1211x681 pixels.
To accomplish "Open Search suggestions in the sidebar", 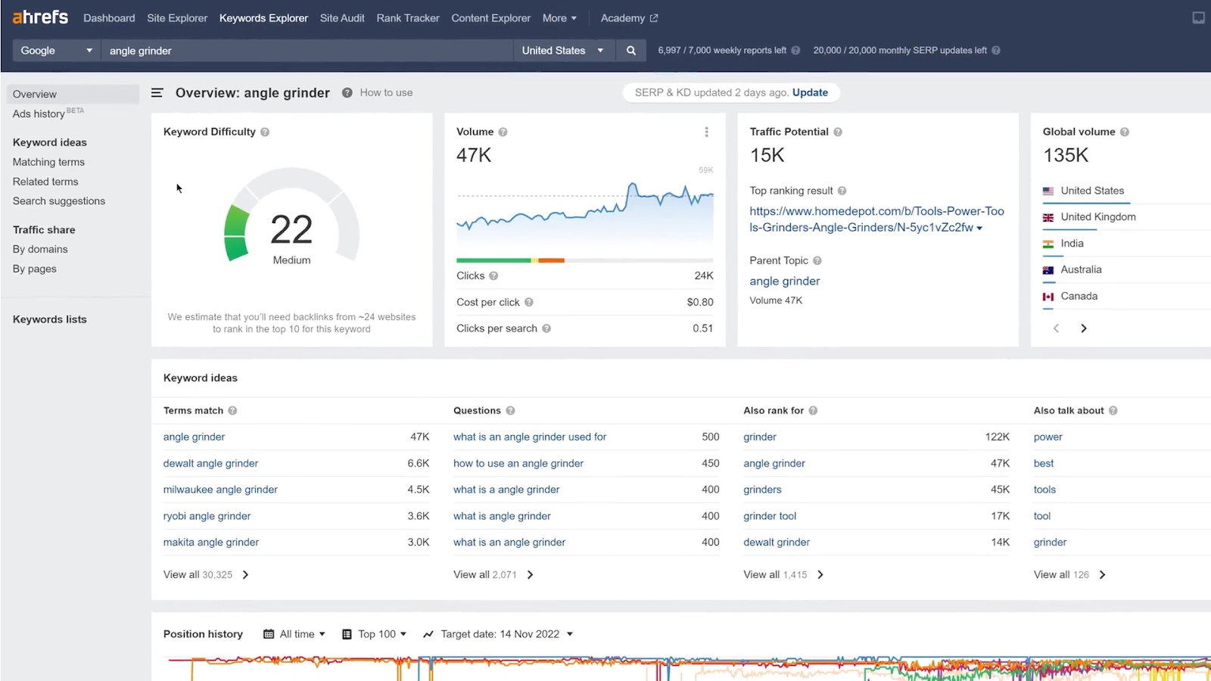I will 59,201.
